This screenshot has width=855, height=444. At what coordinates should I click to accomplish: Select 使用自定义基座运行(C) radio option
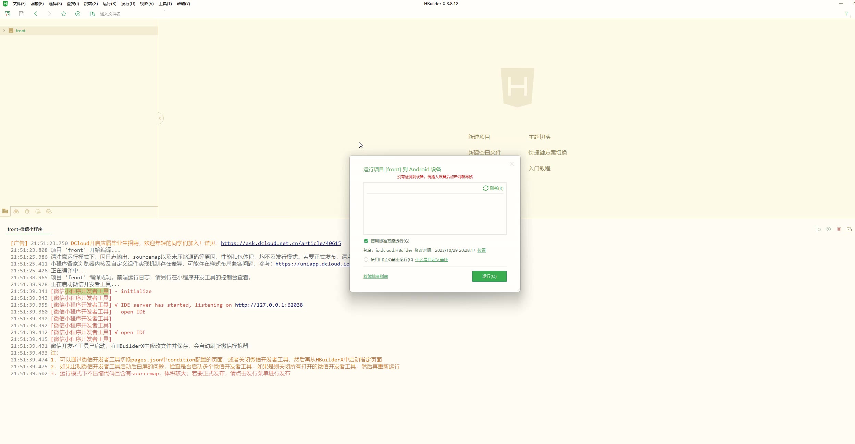(388, 259)
